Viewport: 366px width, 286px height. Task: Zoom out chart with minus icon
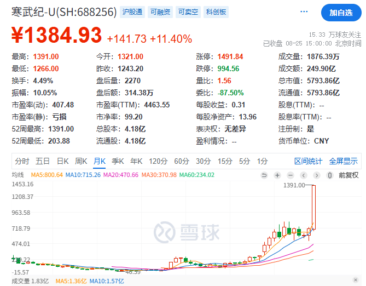pos(291,175)
